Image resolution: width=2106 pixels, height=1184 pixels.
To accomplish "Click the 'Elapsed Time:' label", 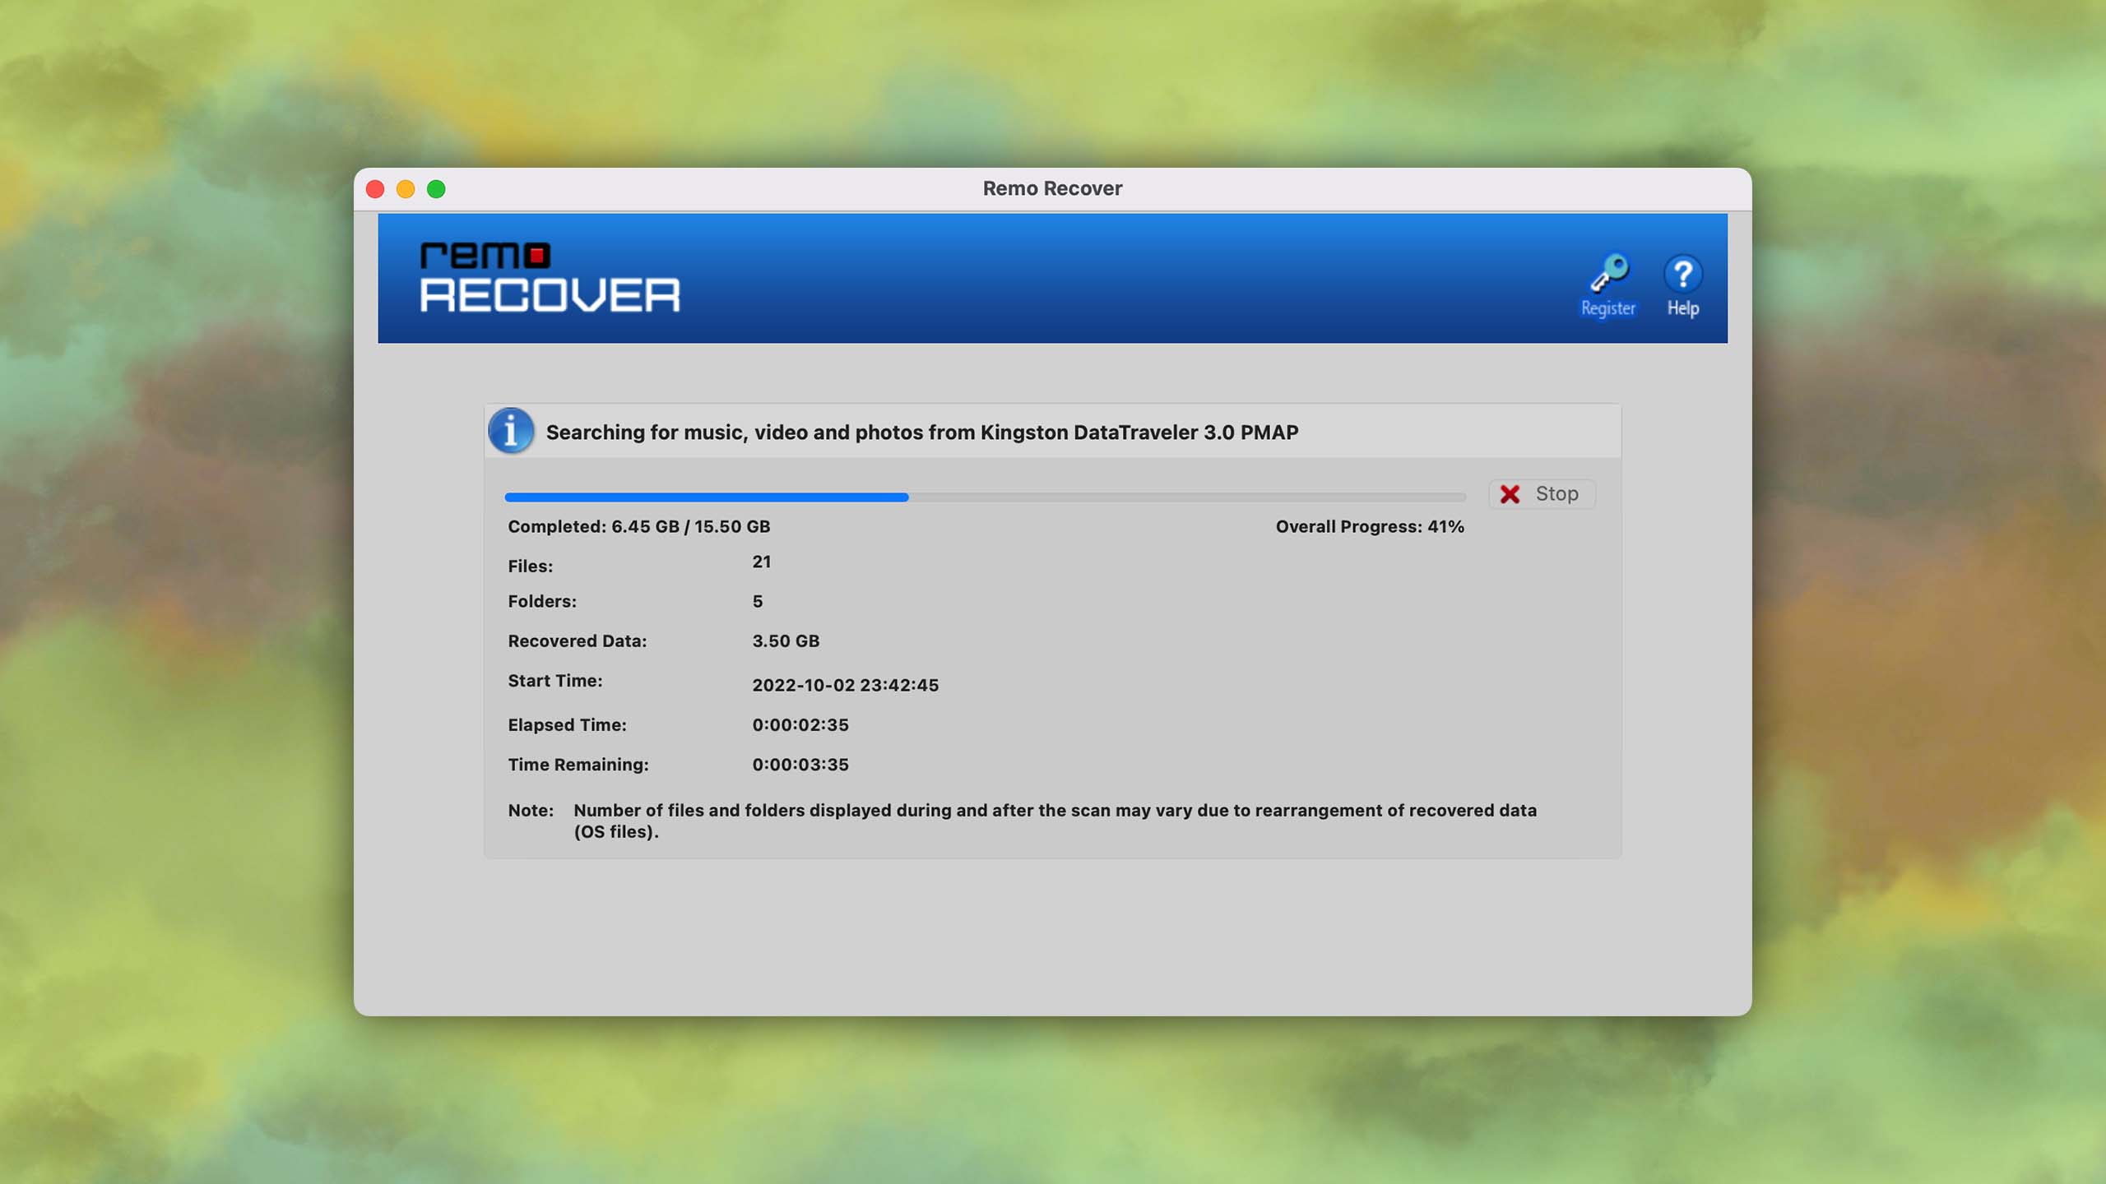I will pos(567,724).
